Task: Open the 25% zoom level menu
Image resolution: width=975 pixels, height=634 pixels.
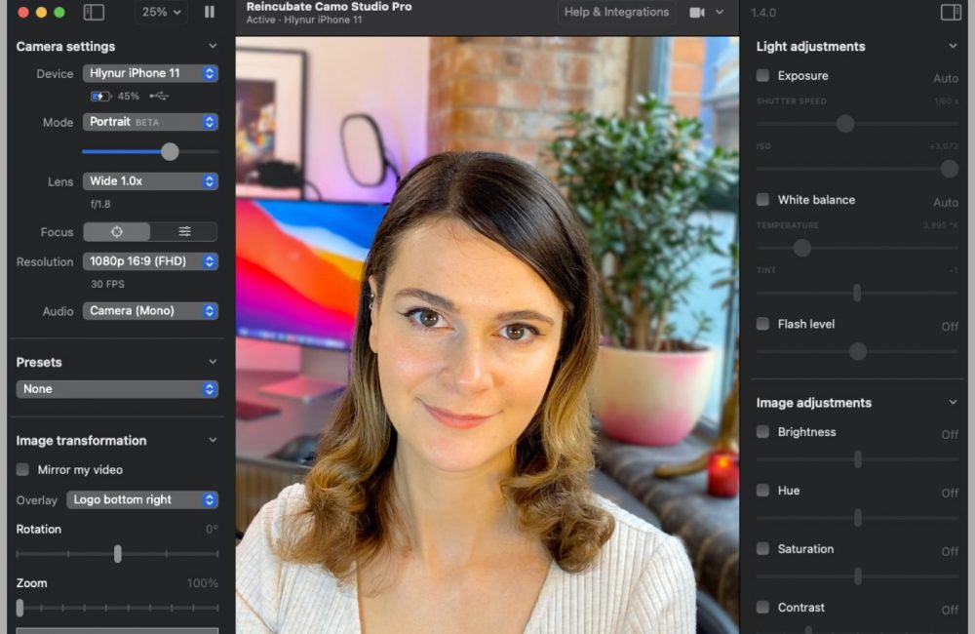Action: click(161, 13)
